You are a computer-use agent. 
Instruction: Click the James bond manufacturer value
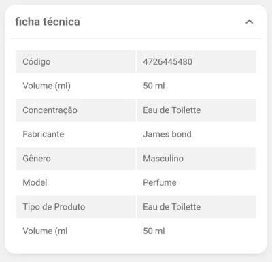coord(167,134)
